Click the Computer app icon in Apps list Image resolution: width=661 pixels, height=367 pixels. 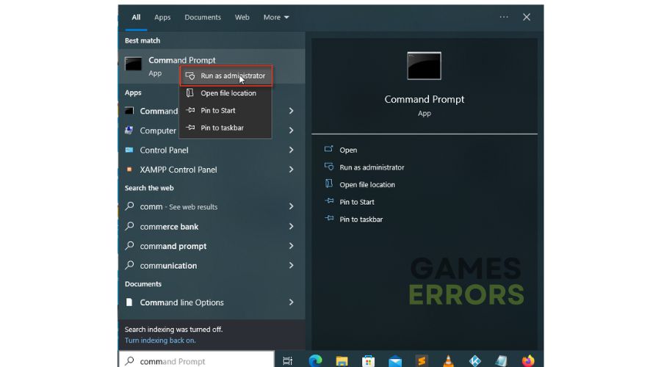(129, 130)
